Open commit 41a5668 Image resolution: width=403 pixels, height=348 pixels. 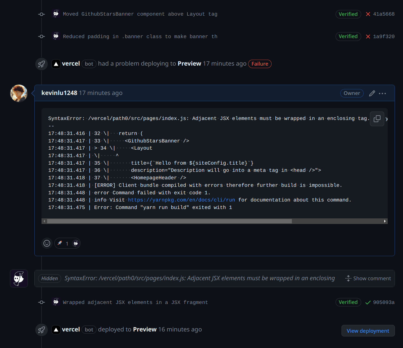point(384,14)
